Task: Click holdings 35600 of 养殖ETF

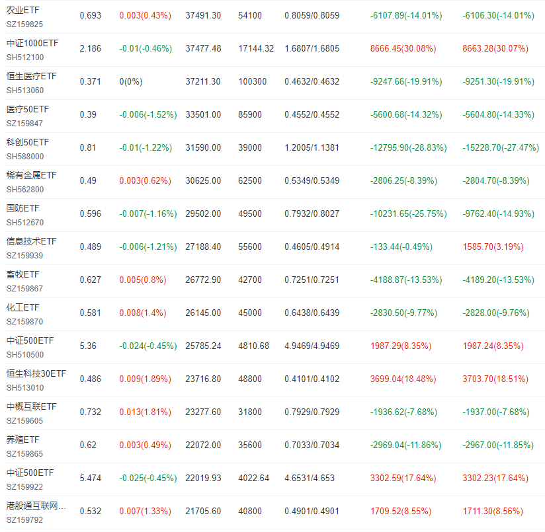Action: point(250,445)
